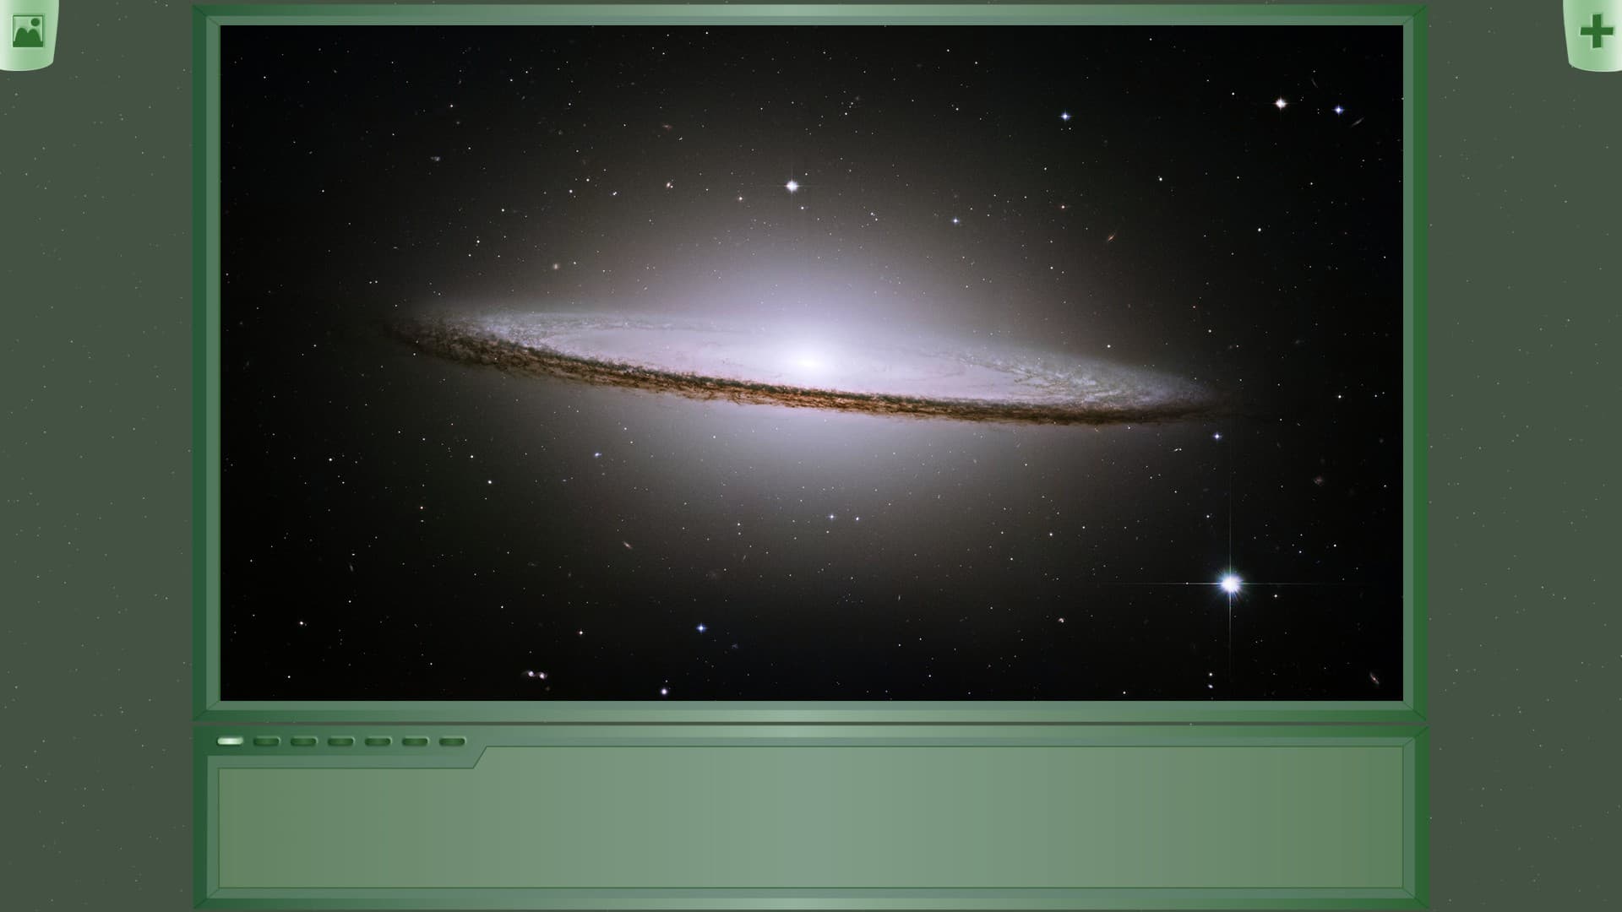Select the fifth pill button in the row
The image size is (1622, 912).
click(x=378, y=741)
